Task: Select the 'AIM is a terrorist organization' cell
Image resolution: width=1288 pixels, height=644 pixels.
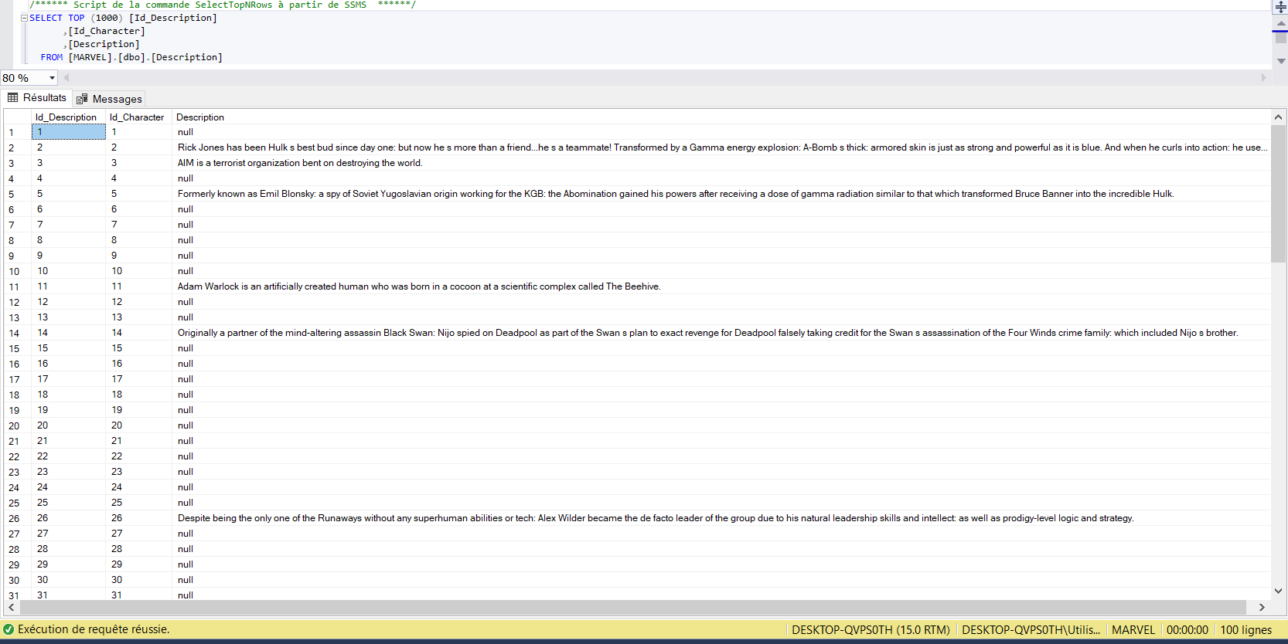Action: coord(721,163)
